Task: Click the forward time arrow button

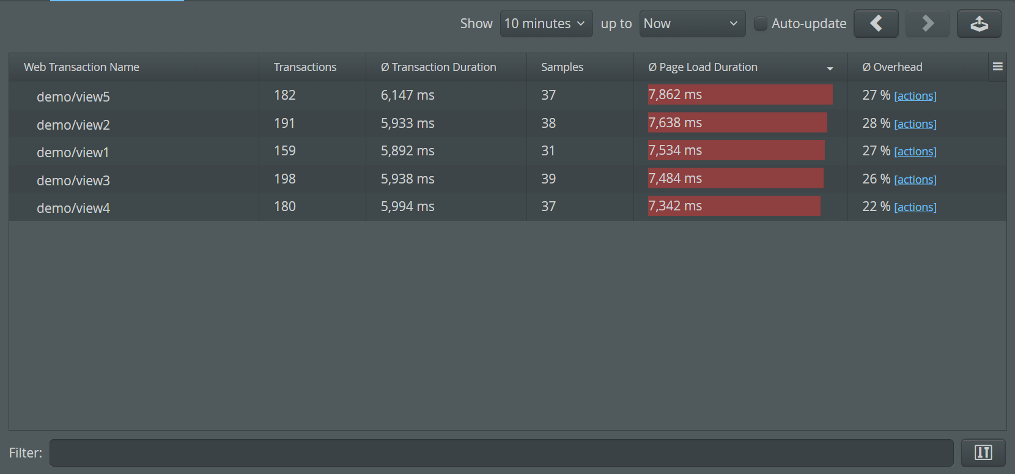Action: click(927, 24)
